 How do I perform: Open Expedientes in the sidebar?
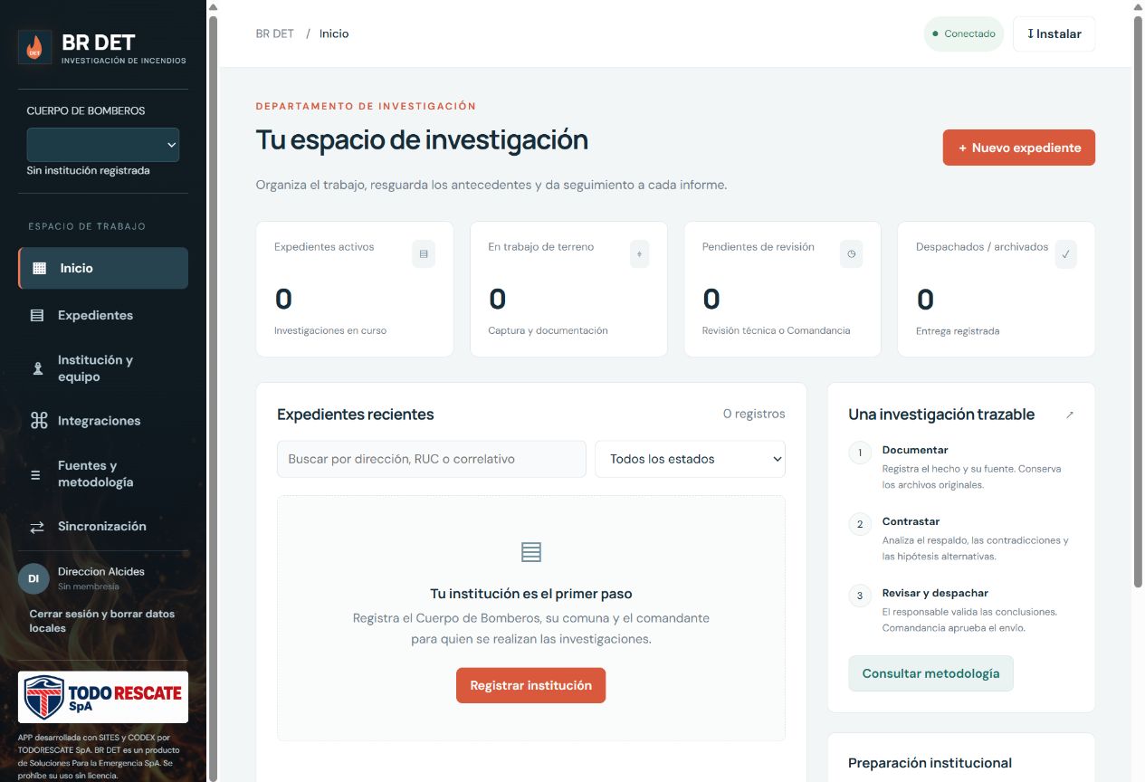(x=103, y=316)
